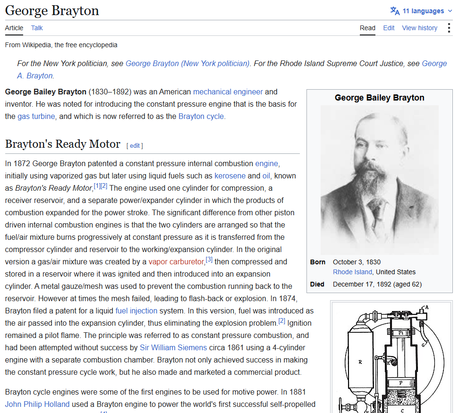The height and width of the screenshot is (413, 459).
Task: Click the edit link beside Brayton's Ready Motor
Action: (x=135, y=146)
